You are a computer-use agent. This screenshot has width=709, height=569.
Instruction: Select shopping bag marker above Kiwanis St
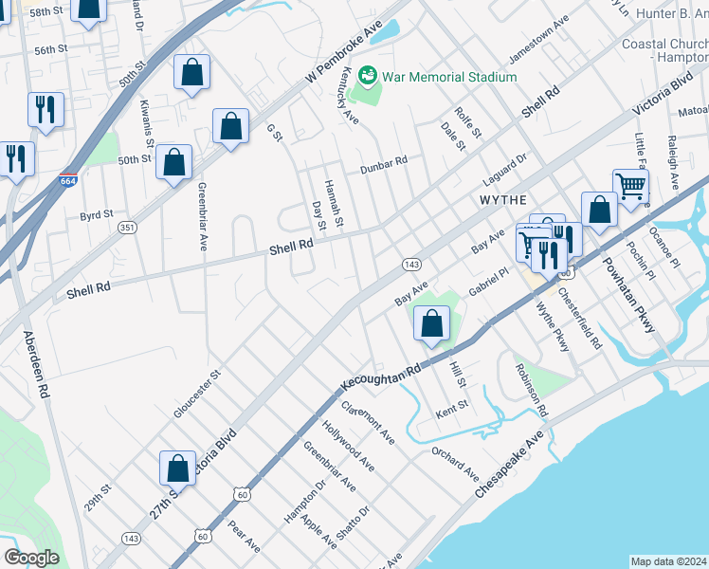pos(192,76)
